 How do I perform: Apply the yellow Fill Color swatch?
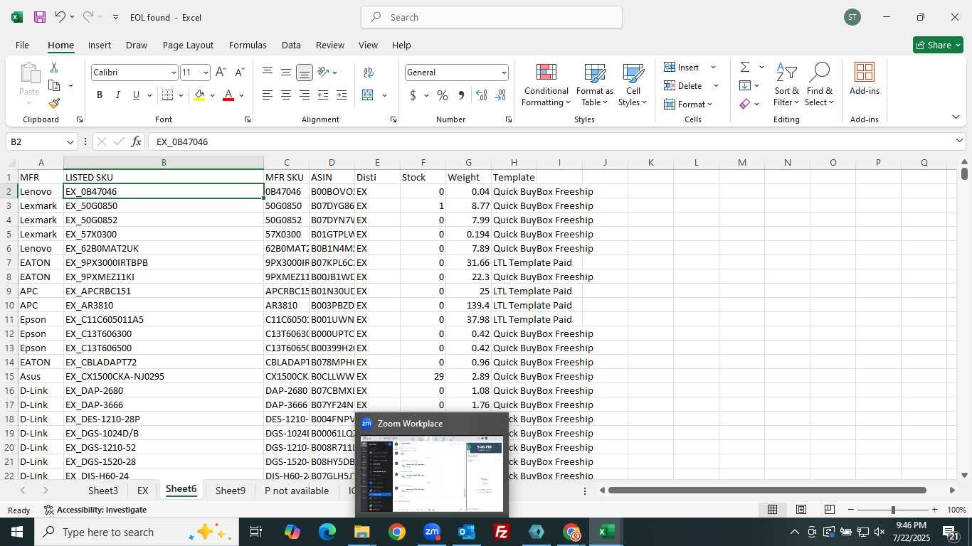pos(199,95)
